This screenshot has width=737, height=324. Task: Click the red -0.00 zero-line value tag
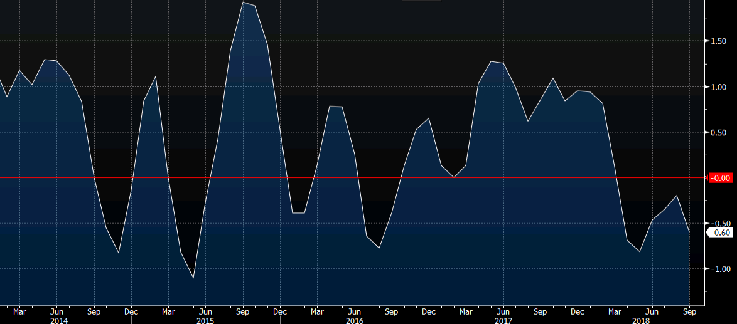(719, 178)
